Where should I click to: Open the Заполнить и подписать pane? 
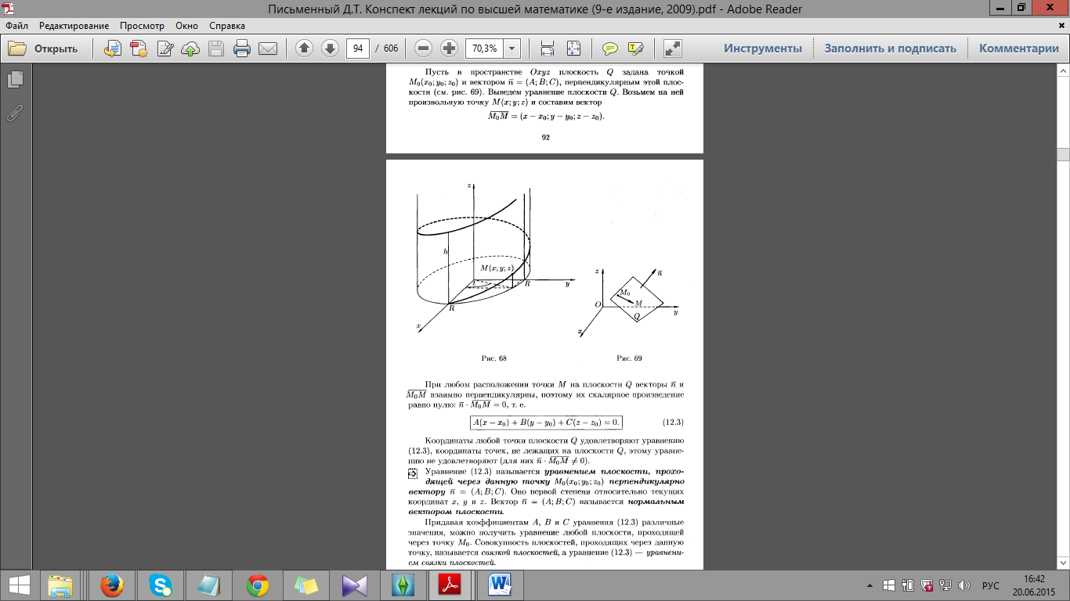(x=891, y=49)
